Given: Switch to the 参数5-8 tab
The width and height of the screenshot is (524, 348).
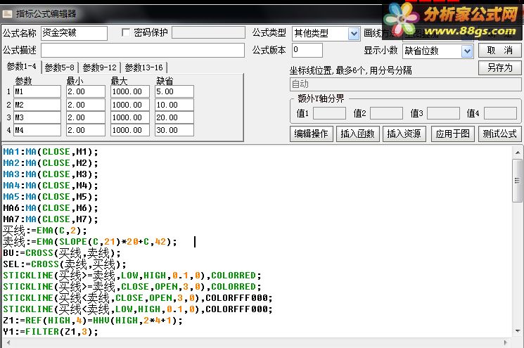Looking at the screenshot, I should coord(60,67).
